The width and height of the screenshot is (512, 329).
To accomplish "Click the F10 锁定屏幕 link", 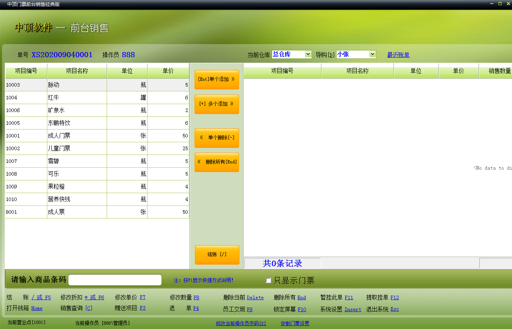I will pyautogui.click(x=302, y=309).
